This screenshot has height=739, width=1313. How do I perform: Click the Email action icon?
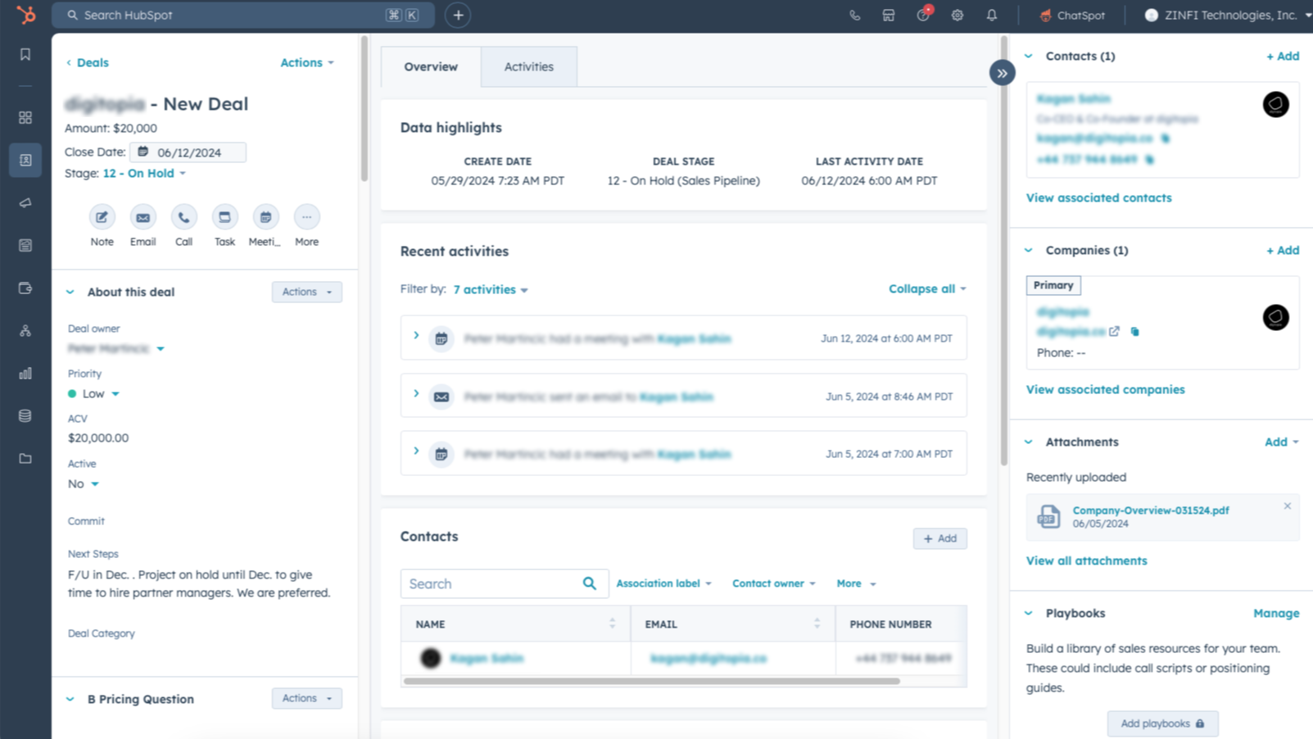pyautogui.click(x=143, y=218)
